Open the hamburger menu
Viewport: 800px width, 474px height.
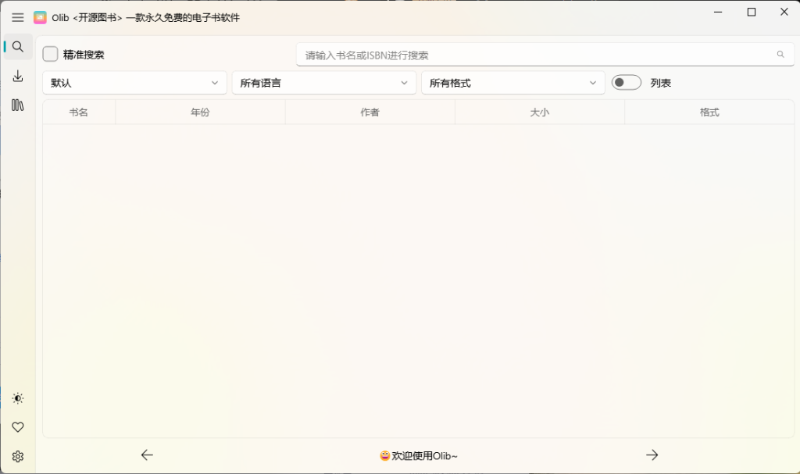[17, 17]
